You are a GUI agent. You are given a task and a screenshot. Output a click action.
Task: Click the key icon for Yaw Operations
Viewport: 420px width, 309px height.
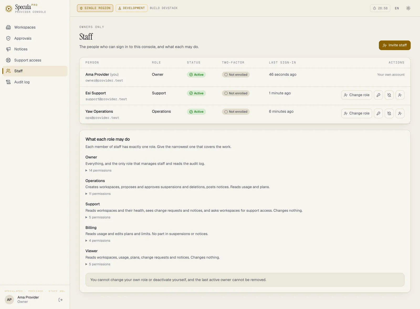[378, 113]
